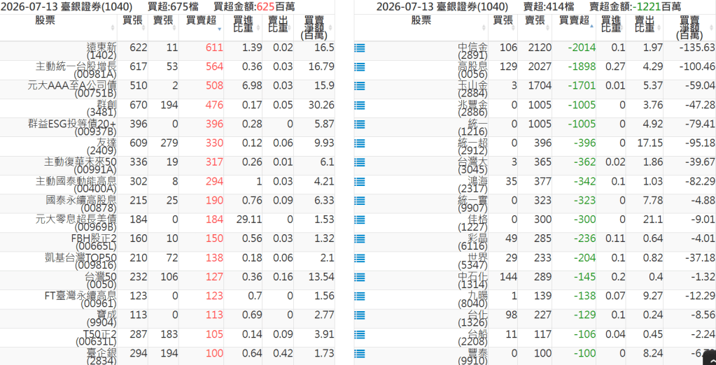716x365 pixels.
Task: Open the list icon beside 佳格 (1227)
Action: click(x=359, y=220)
